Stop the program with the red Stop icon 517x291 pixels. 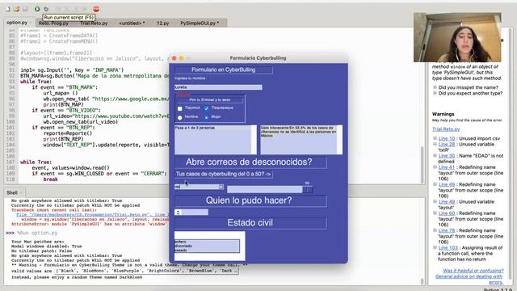pyautogui.click(x=96, y=9)
